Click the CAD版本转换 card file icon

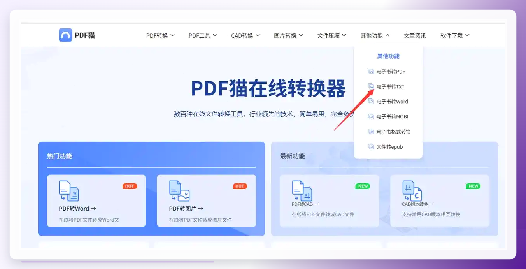pyautogui.click(x=412, y=191)
